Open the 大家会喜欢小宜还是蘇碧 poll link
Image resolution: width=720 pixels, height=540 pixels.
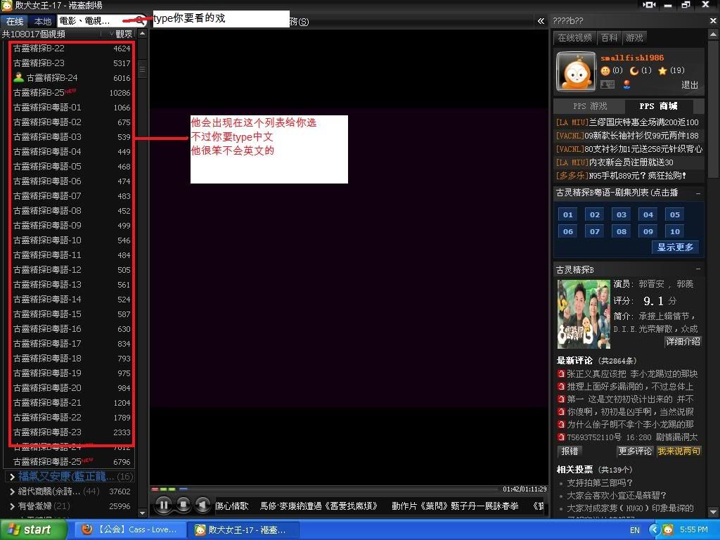[617, 496]
